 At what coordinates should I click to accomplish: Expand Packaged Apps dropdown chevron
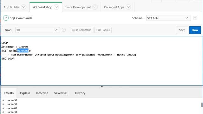click(x=128, y=7)
